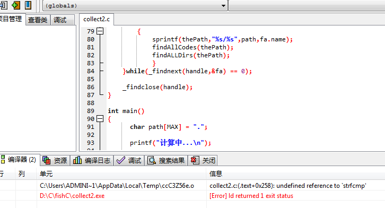The image size is (385, 208).
Task: Click the 列 column header
Action: pyautogui.click(x=27, y=174)
